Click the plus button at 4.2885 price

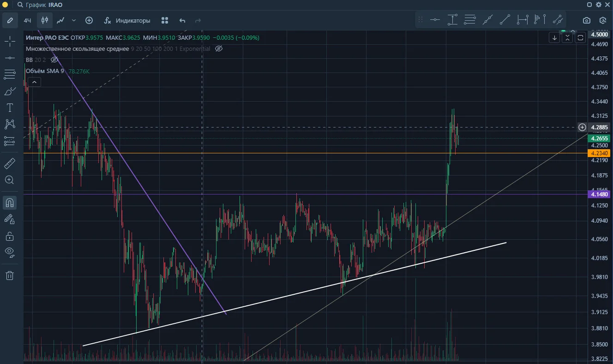coord(583,127)
